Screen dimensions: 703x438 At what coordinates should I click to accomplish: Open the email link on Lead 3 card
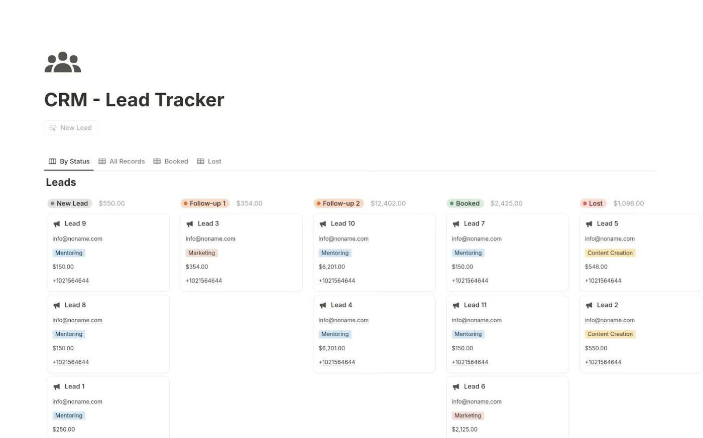210,239
